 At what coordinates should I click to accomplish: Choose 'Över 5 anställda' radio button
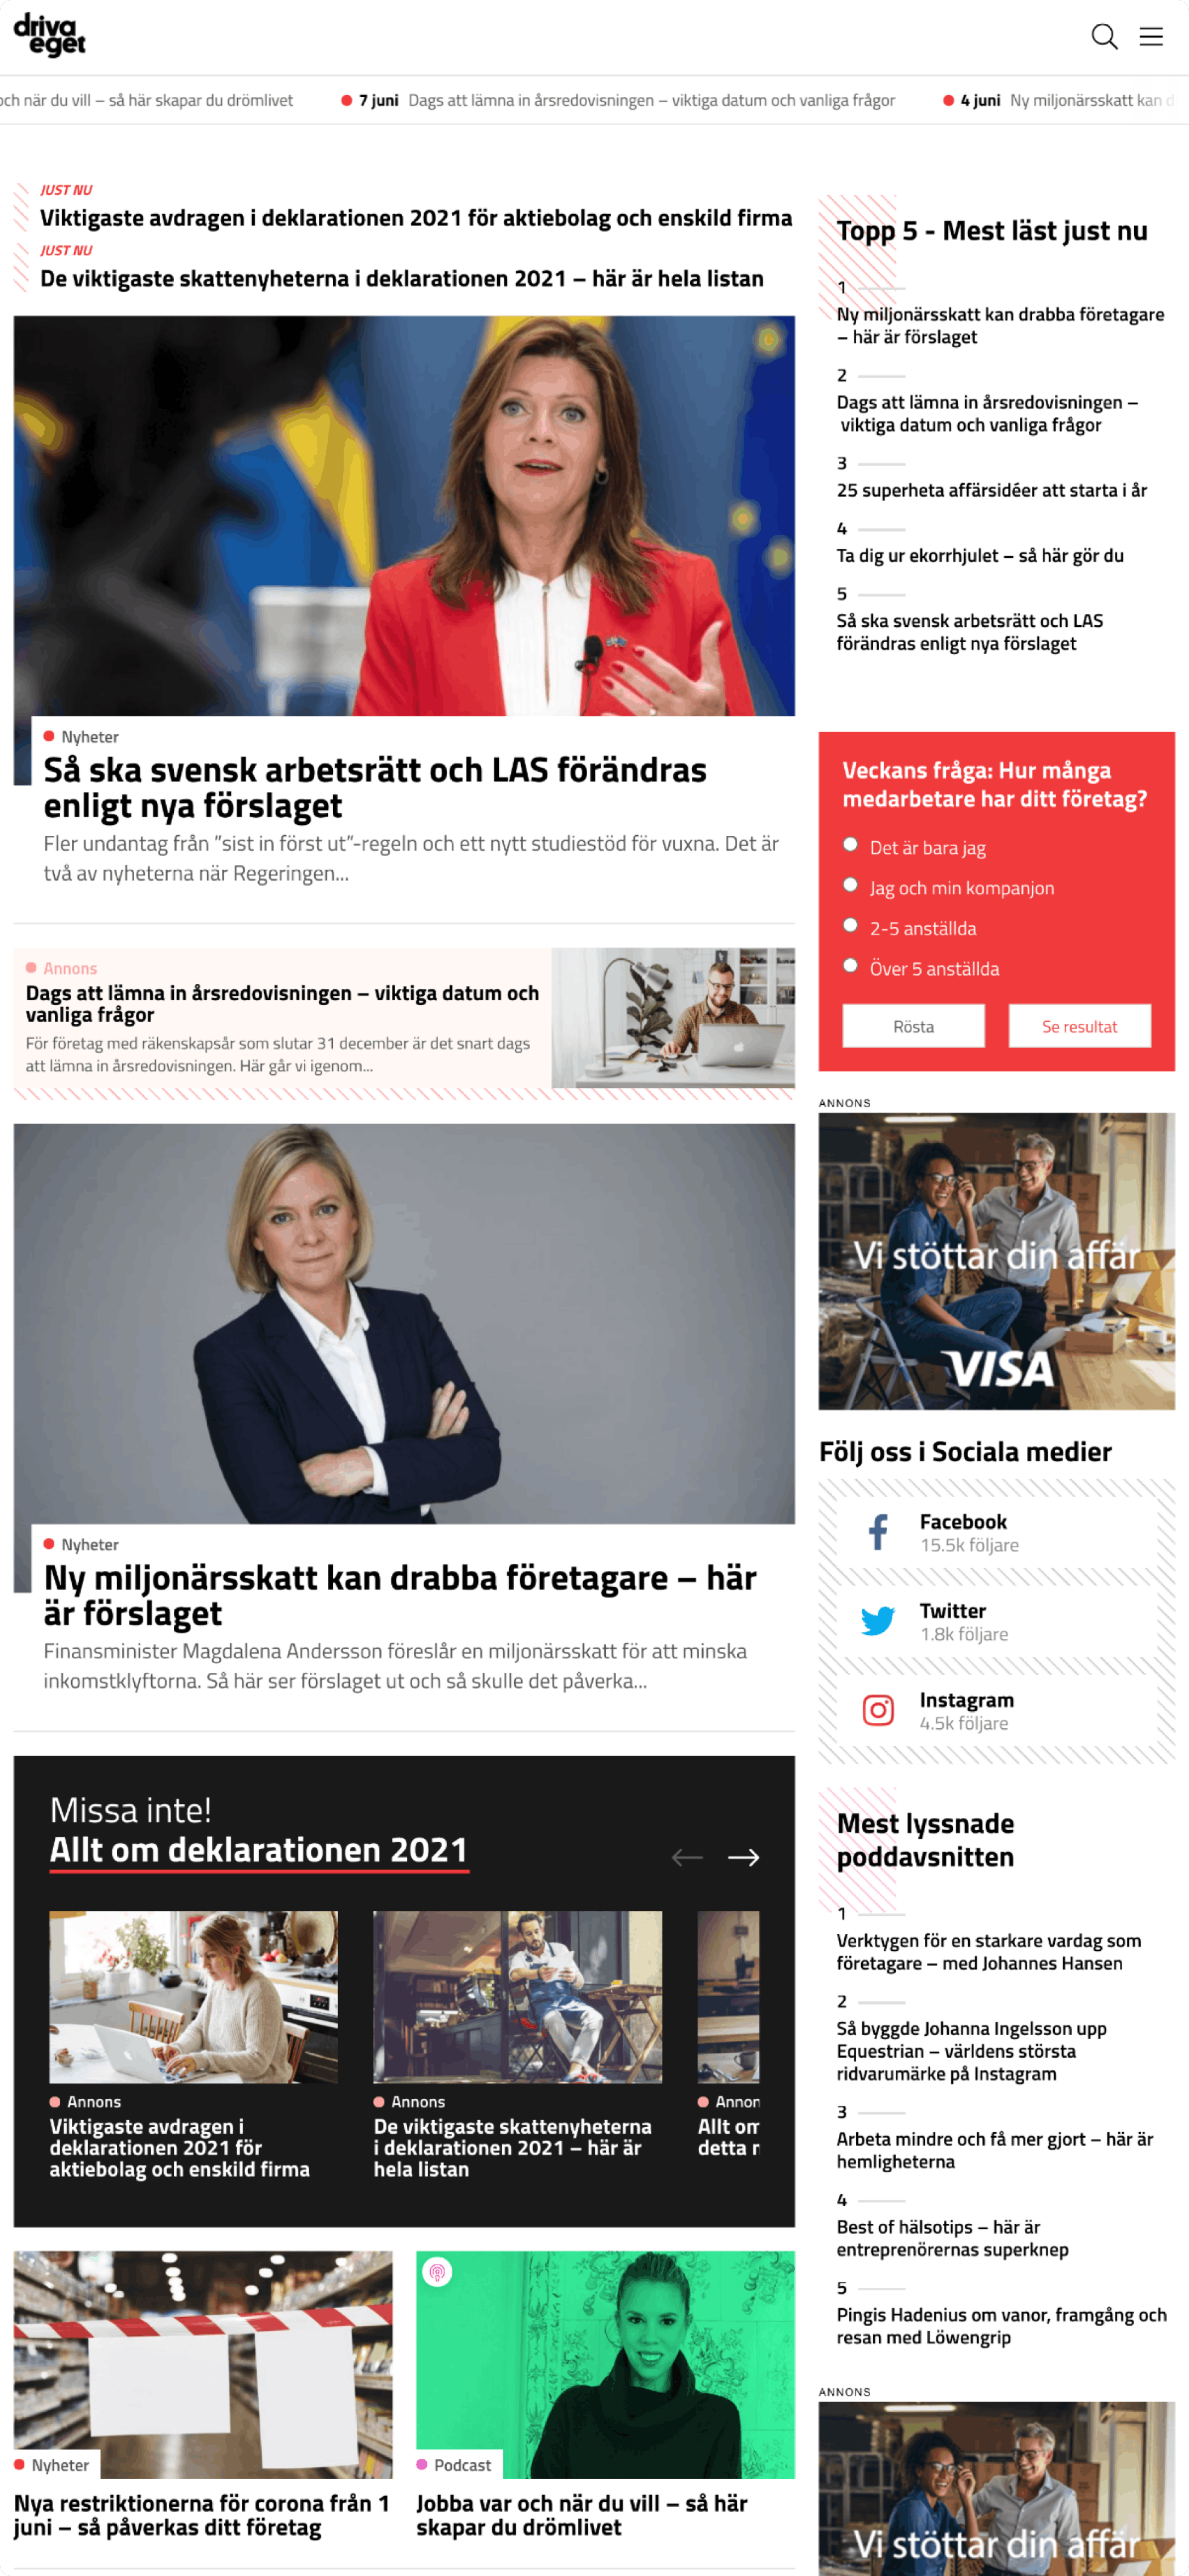(850, 965)
